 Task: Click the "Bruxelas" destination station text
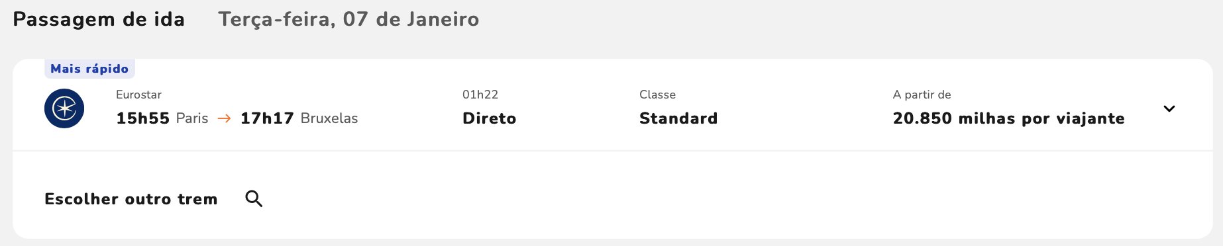coord(329,118)
